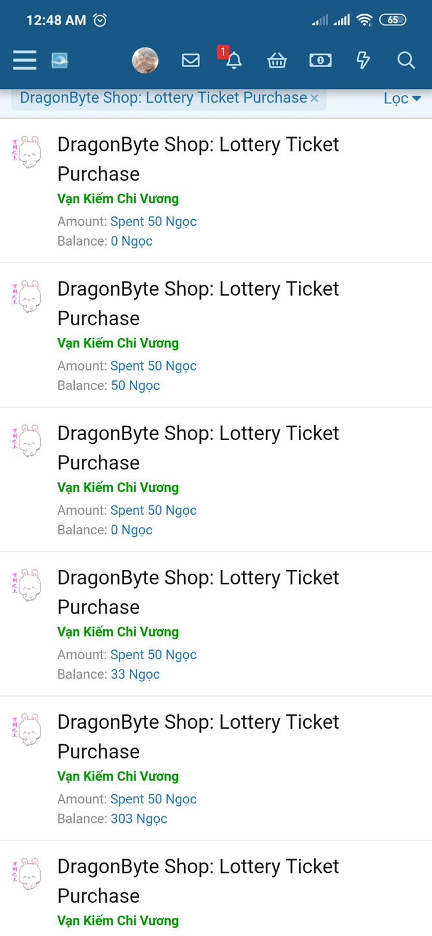Open the lightning bolt what's new icon

[363, 60]
